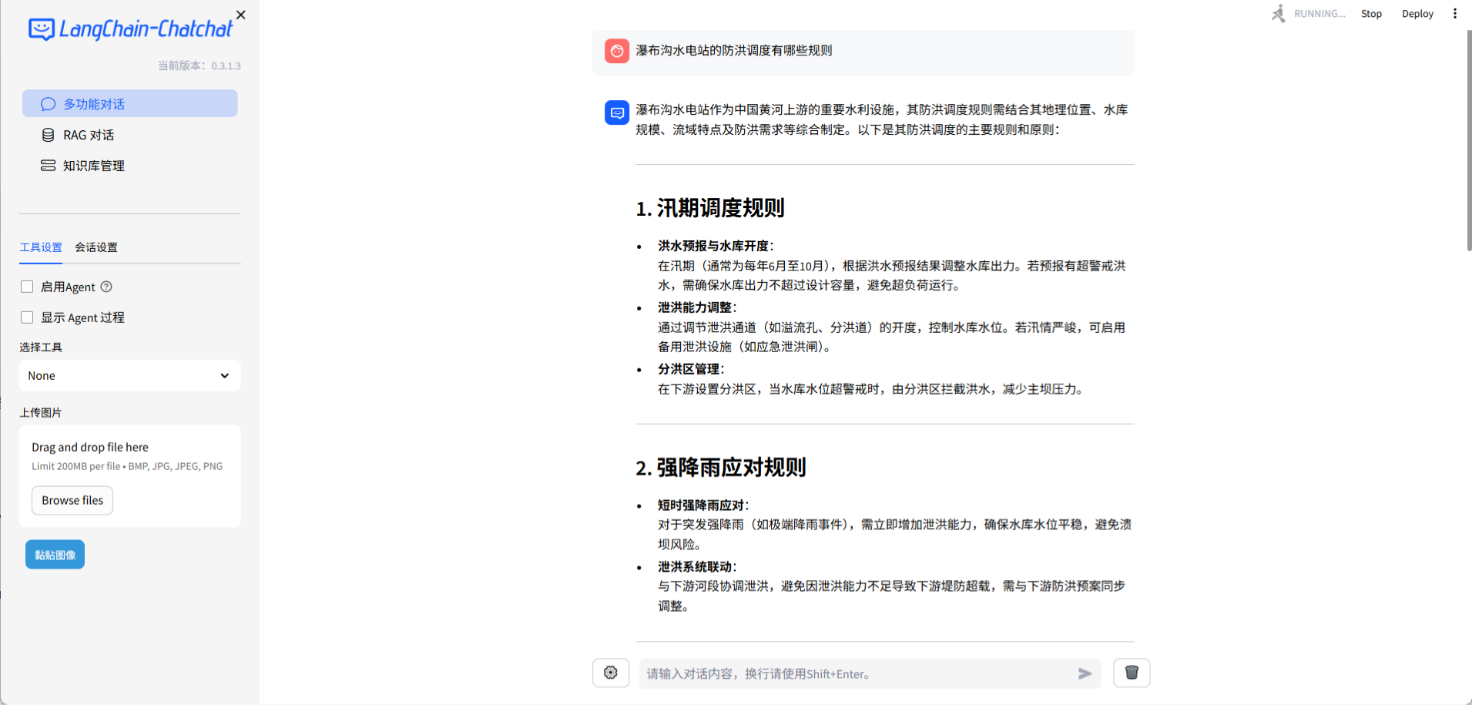Toggle 显示 Agent 过程 checkbox

pos(27,317)
